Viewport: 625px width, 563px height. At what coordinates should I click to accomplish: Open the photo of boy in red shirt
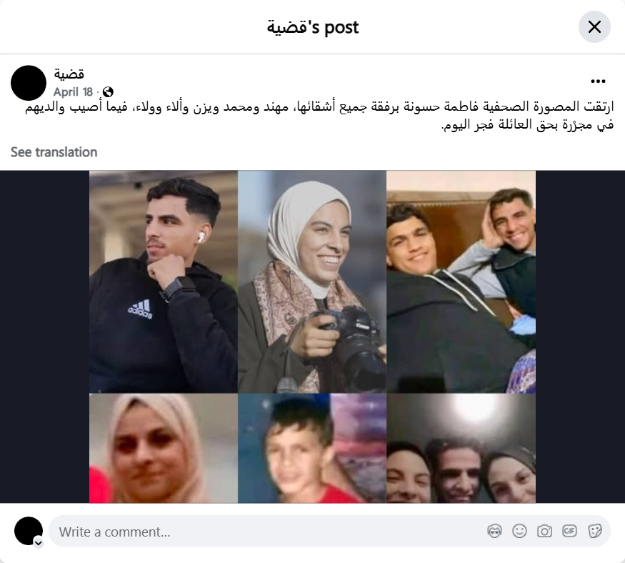(312, 448)
